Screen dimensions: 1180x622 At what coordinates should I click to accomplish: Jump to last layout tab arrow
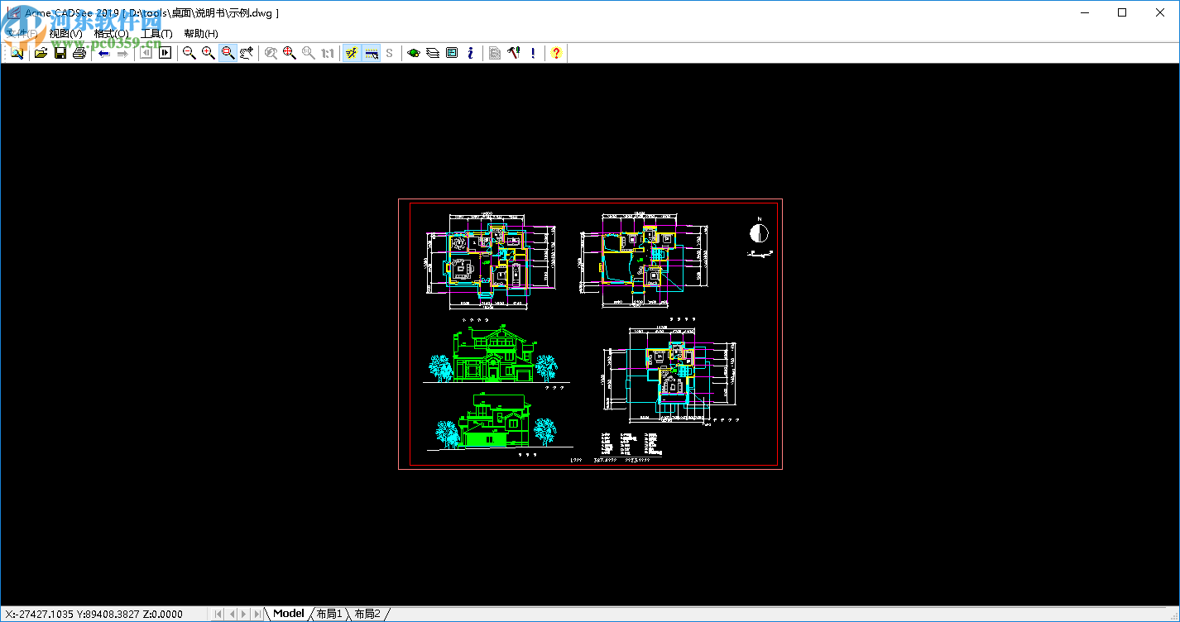point(257,614)
